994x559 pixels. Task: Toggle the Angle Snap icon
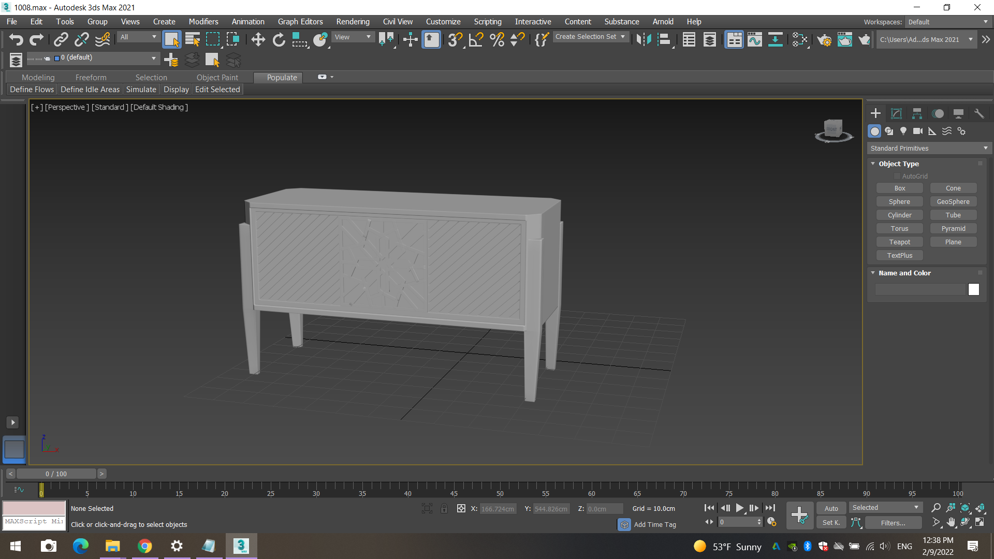476,40
